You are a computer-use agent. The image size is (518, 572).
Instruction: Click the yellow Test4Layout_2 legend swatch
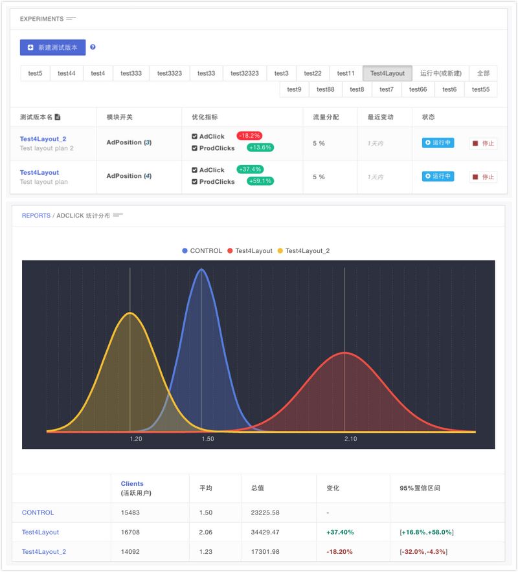click(x=280, y=251)
